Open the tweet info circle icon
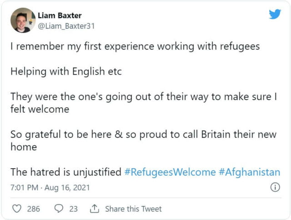Screen dimensions: 291x220 click(275, 187)
